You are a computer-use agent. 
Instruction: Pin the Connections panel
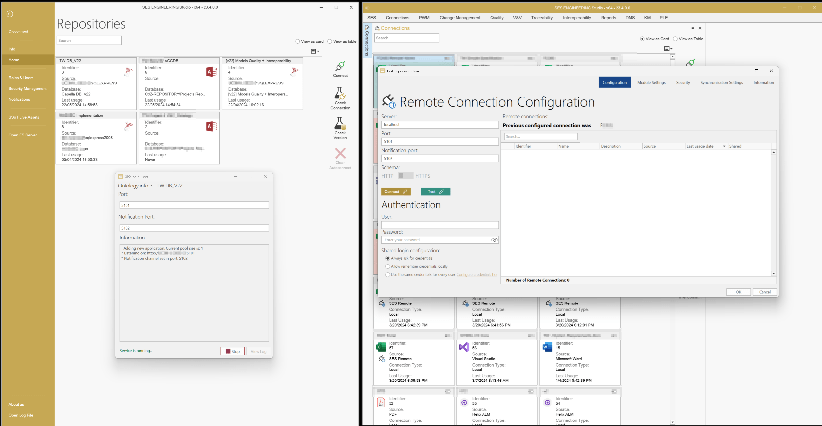click(692, 28)
